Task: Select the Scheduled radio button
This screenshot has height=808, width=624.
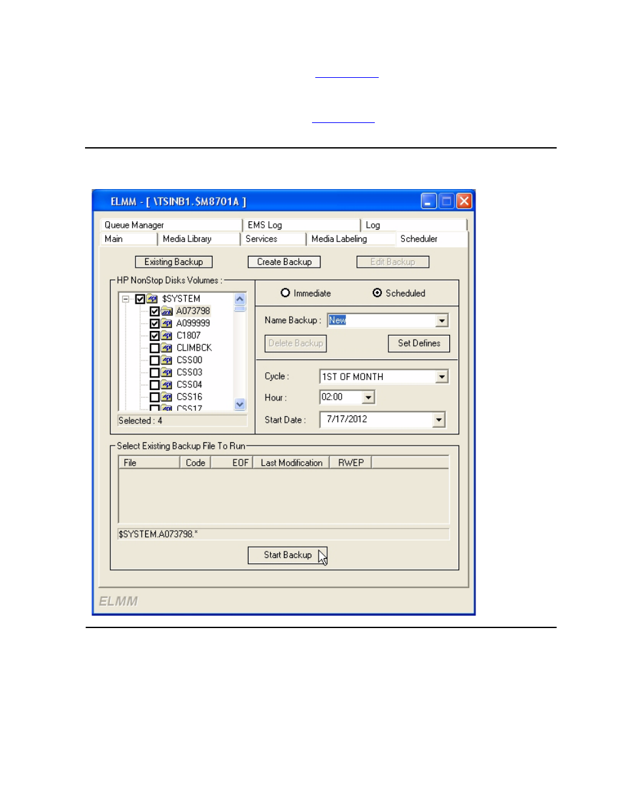Action: (x=377, y=293)
